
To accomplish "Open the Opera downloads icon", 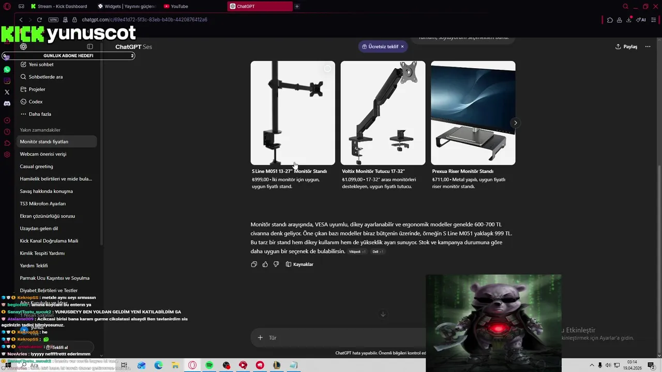I will [x=629, y=20].
